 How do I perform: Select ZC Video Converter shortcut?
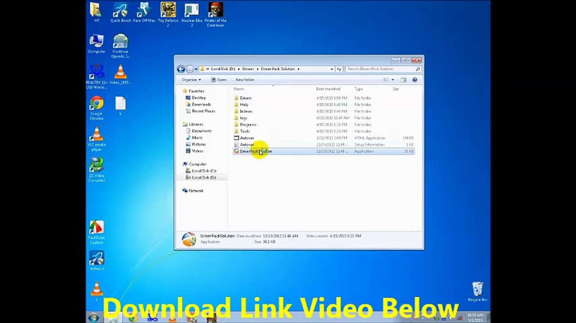pos(96,170)
